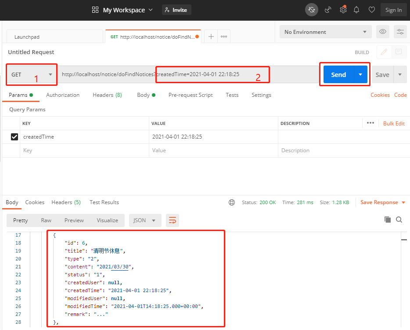Open the settings gear icon

[343, 10]
